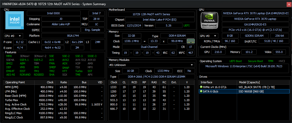Click the PCIe v4.0 x16 link field
Viewport: 292px width, 123px height.
click(x=255, y=30)
